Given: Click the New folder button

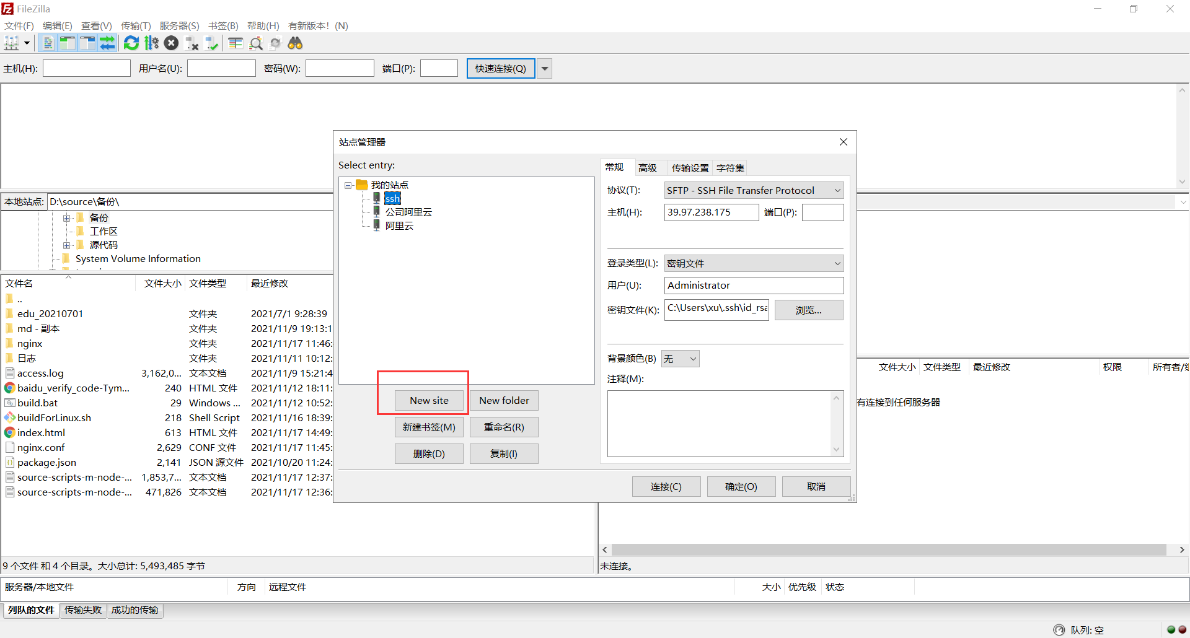Looking at the screenshot, I should click(504, 400).
